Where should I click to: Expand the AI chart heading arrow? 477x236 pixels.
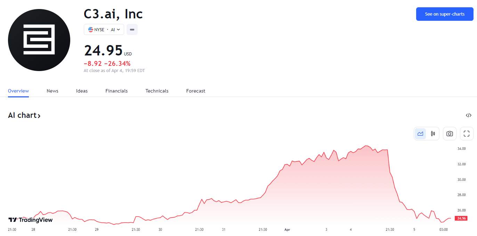click(x=39, y=116)
